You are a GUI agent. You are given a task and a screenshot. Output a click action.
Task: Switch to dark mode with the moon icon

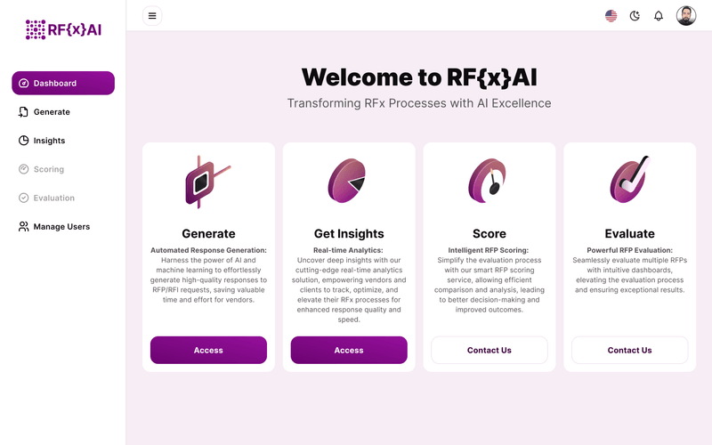tap(635, 16)
